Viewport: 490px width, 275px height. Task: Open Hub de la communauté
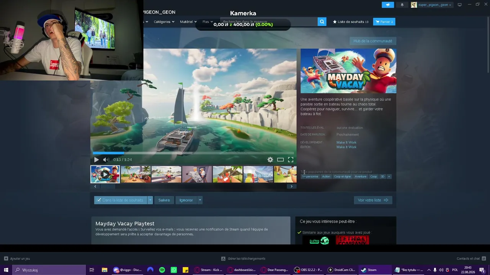click(373, 41)
